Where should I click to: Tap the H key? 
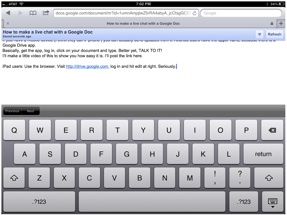click(x=152, y=154)
